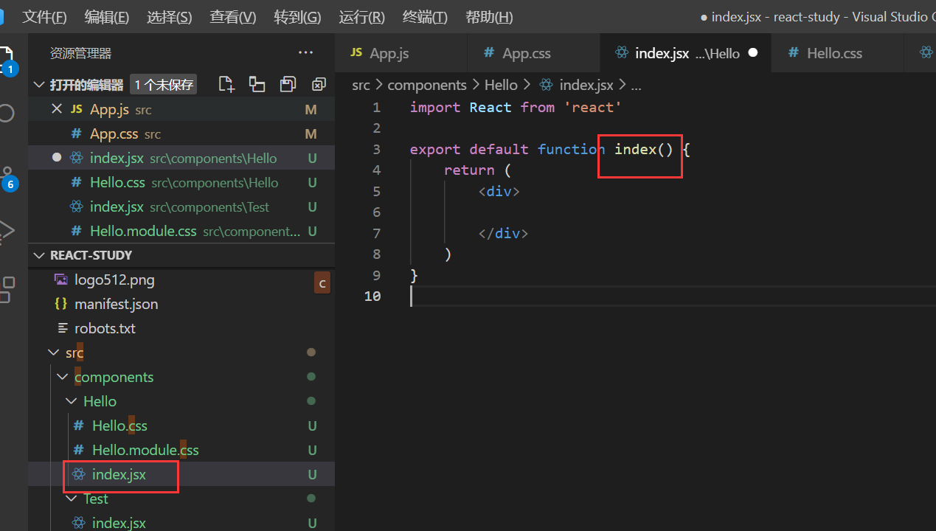Open the 查看(V) menu
This screenshot has height=531, width=936.
tap(233, 17)
